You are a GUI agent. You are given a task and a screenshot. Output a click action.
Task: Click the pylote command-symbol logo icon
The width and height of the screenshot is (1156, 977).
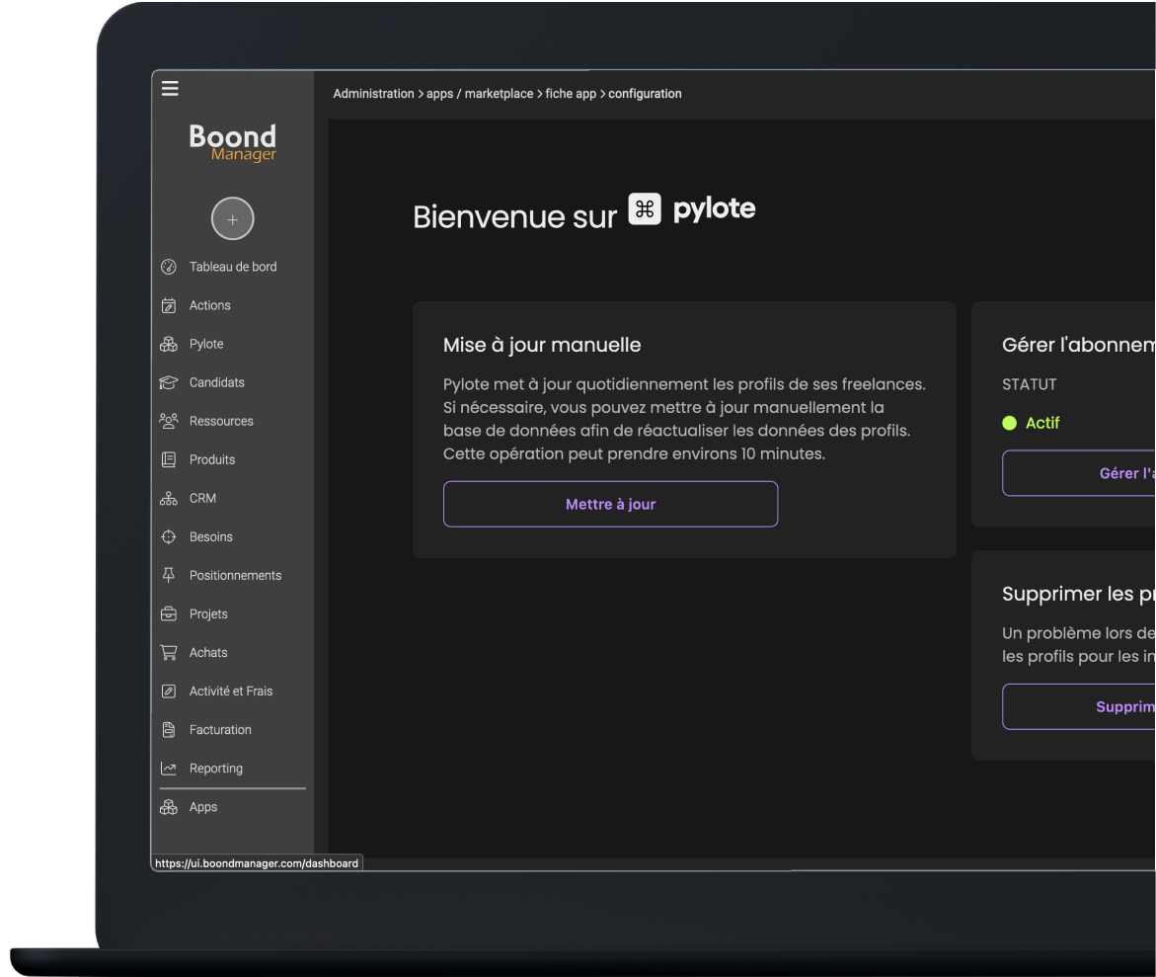pyautogui.click(x=645, y=208)
